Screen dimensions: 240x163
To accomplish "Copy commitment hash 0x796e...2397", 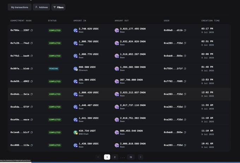I will [x=31, y=30].
